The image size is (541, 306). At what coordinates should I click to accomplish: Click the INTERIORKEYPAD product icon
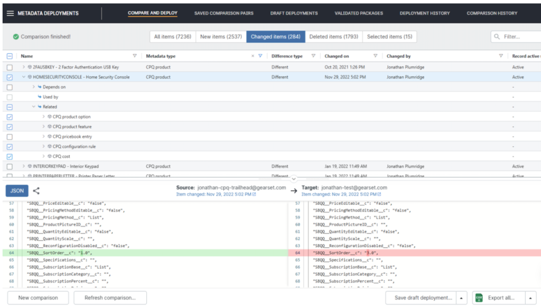30,166
